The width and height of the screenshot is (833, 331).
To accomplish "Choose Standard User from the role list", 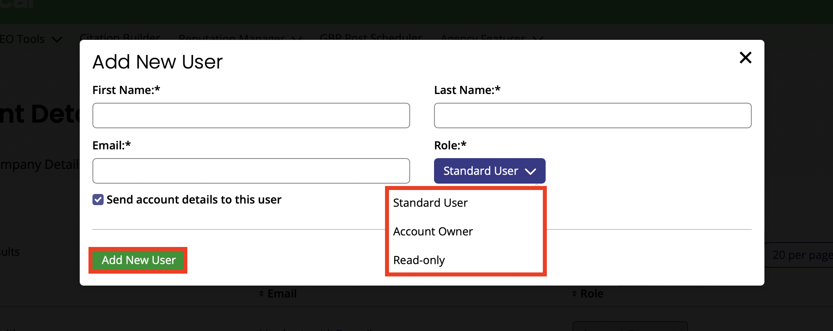I will pos(430,203).
